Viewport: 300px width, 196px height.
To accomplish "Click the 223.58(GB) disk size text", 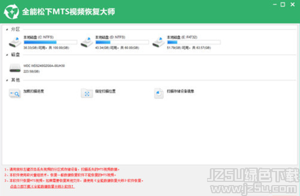I will coord(31,71).
